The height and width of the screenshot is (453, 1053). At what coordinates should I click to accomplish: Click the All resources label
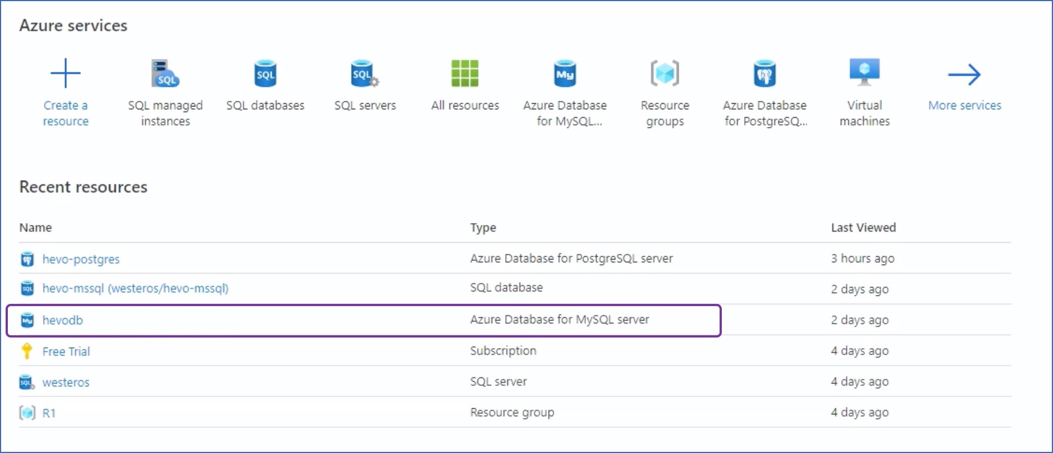pyautogui.click(x=465, y=105)
